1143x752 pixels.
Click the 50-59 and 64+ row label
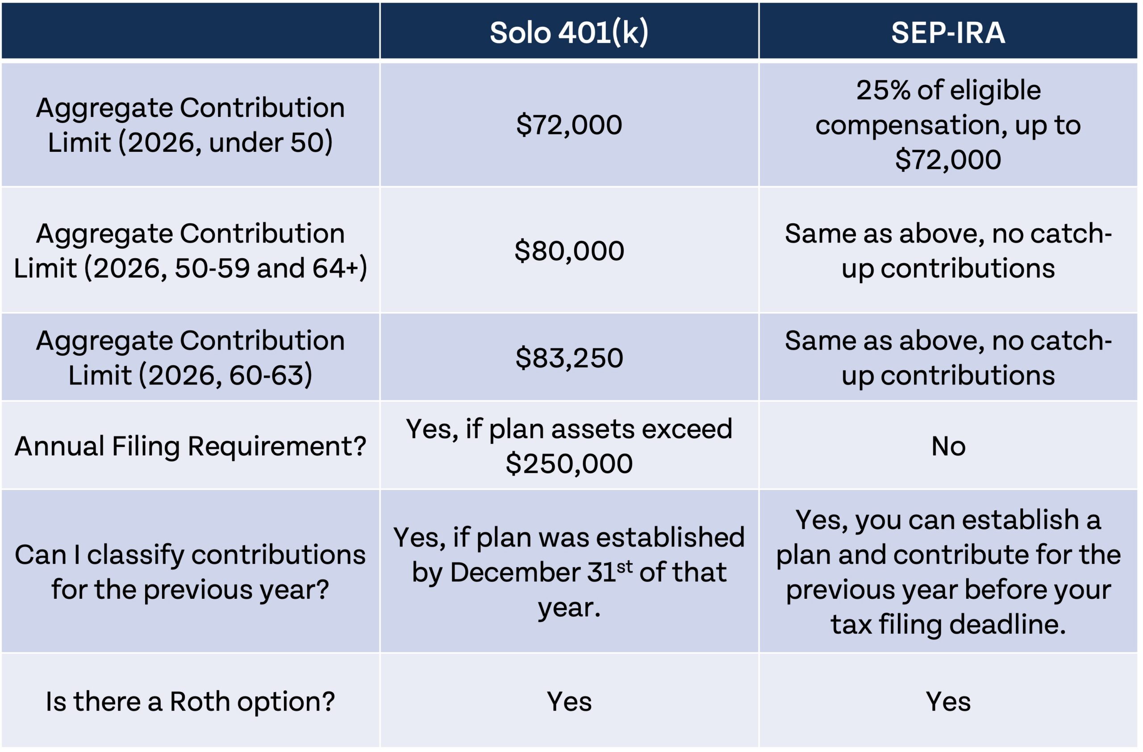point(190,251)
